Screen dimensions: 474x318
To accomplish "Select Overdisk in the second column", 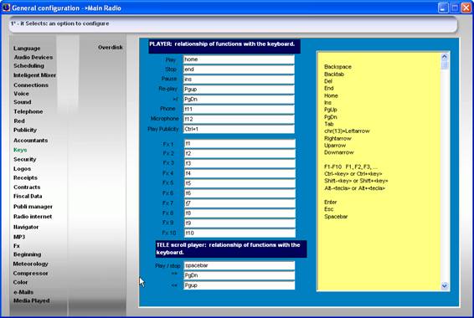I will (x=111, y=48).
